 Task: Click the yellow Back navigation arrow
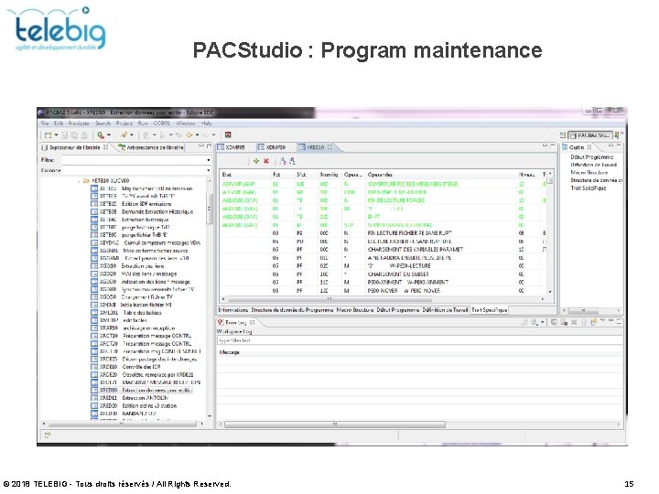pos(189,135)
